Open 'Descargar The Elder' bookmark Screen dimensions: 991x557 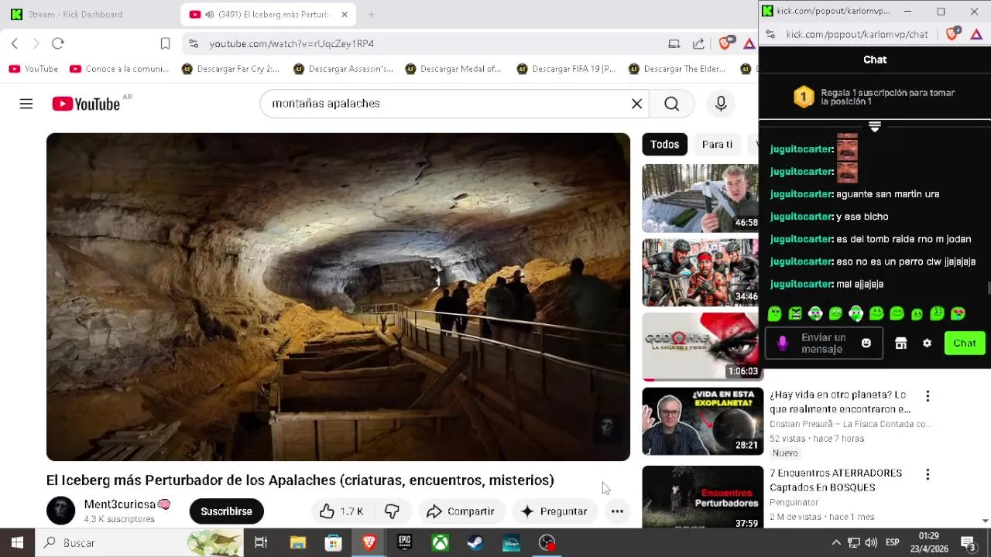pyautogui.click(x=677, y=69)
